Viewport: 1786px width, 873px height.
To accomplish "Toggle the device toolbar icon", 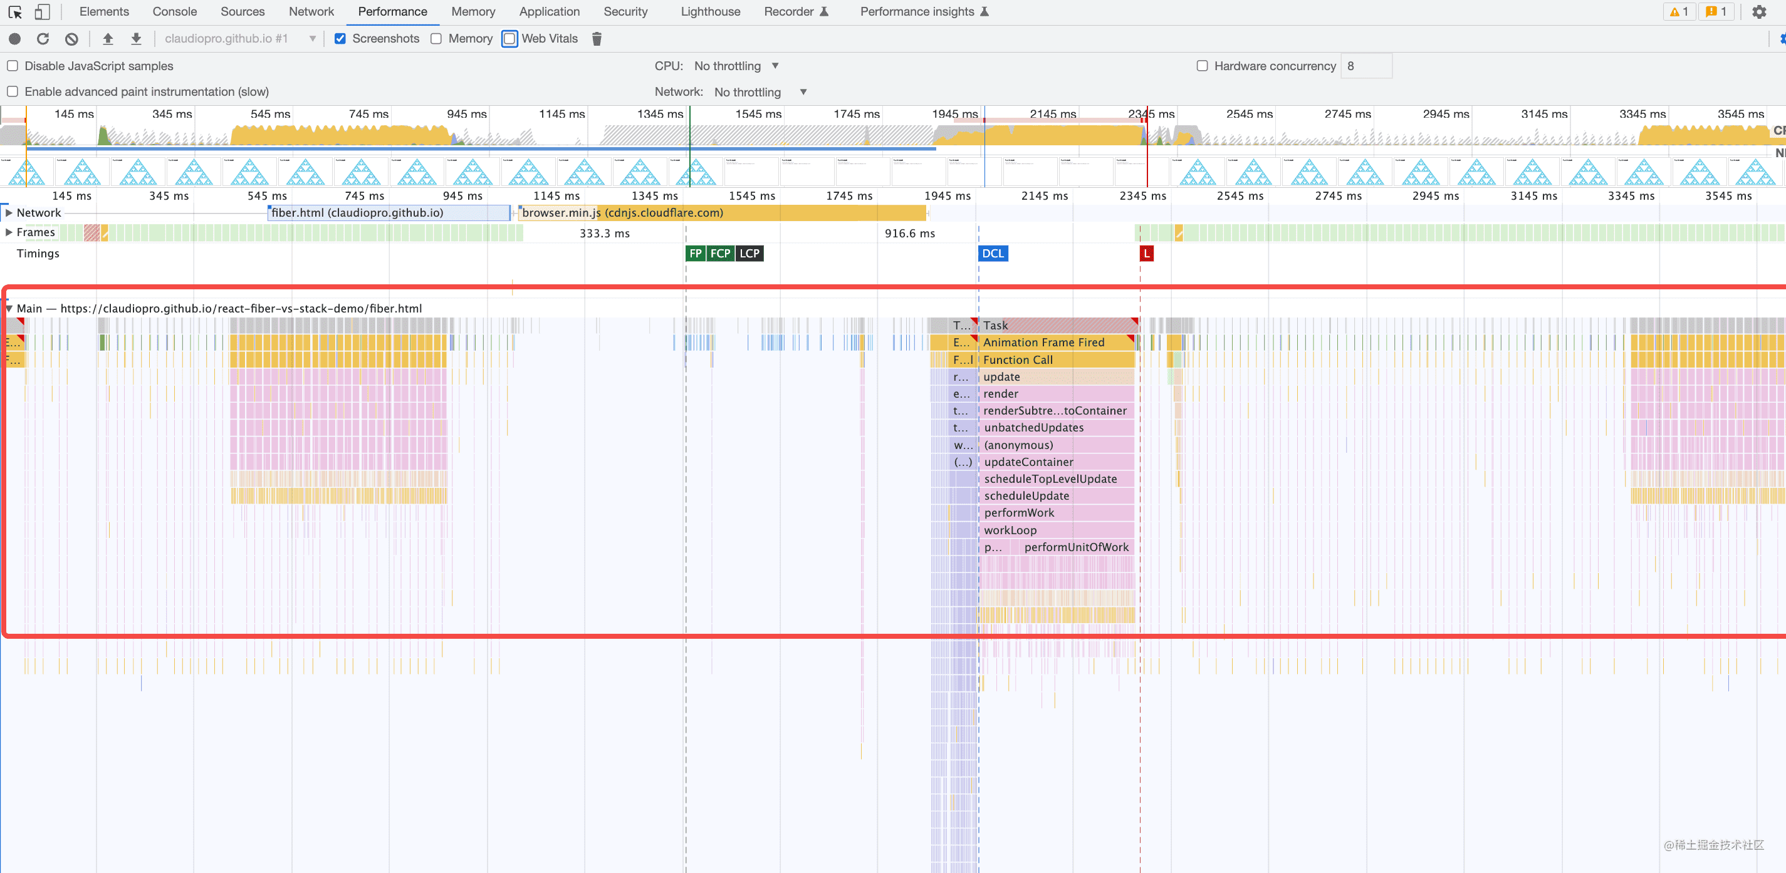I will click(42, 12).
